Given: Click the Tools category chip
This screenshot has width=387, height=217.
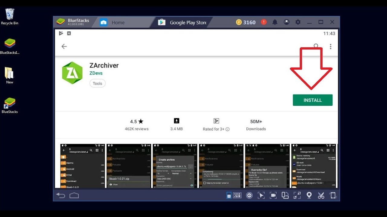Looking at the screenshot, I should click(x=97, y=83).
